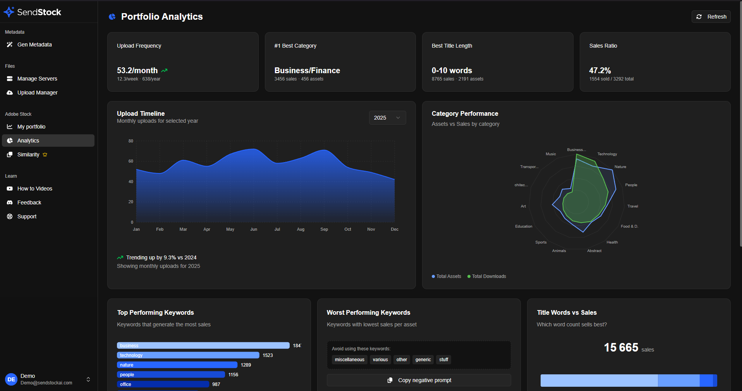Open the 2025 year dropdown
This screenshot has width=742, height=391.
[x=387, y=118]
